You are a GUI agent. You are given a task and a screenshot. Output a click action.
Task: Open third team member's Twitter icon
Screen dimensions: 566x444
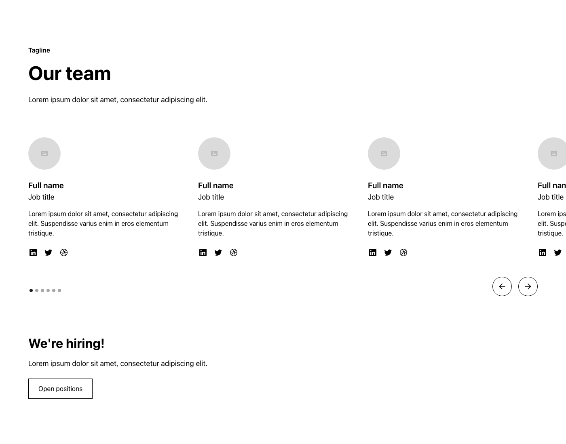coord(388,253)
